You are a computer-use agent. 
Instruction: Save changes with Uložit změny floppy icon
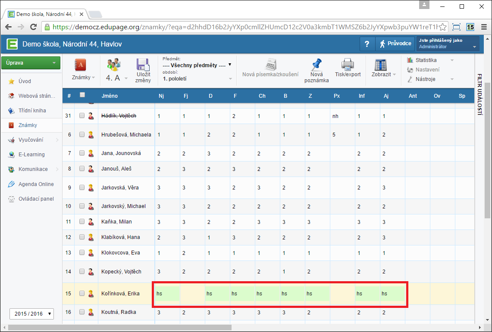(143, 65)
